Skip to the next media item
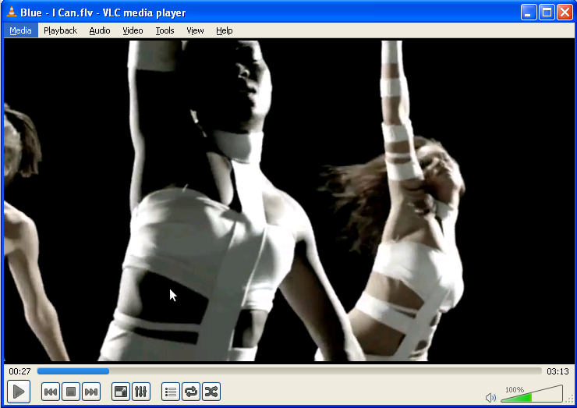 [x=91, y=392]
